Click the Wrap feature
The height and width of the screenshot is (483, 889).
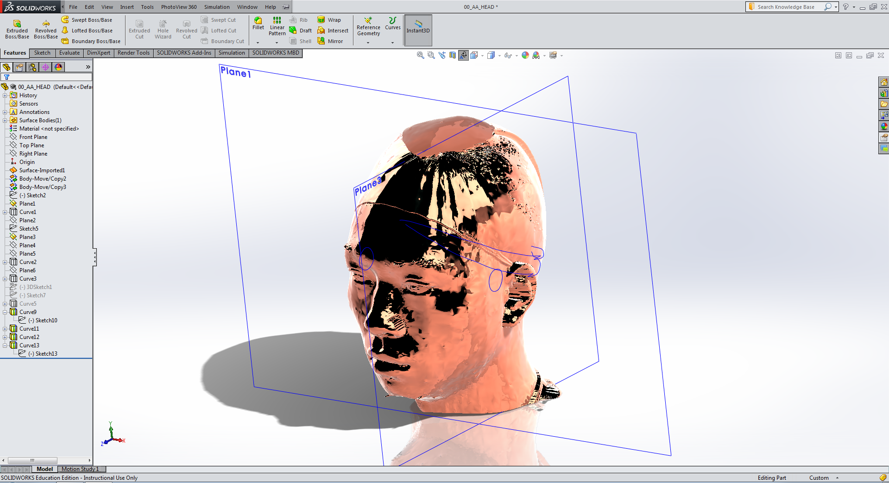click(329, 20)
